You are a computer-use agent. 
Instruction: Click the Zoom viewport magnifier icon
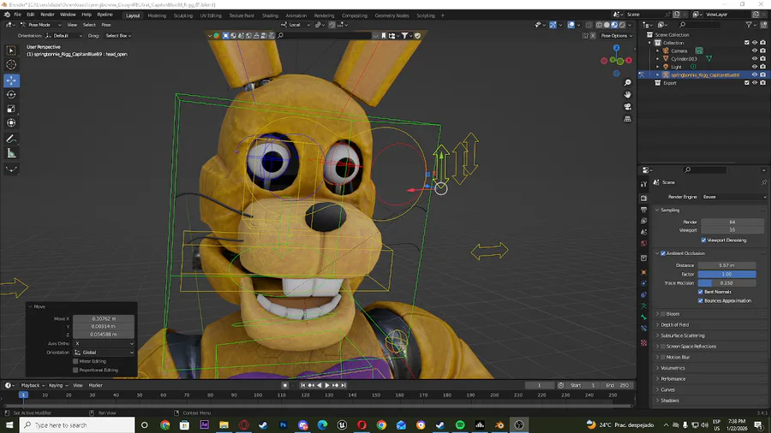point(628,82)
